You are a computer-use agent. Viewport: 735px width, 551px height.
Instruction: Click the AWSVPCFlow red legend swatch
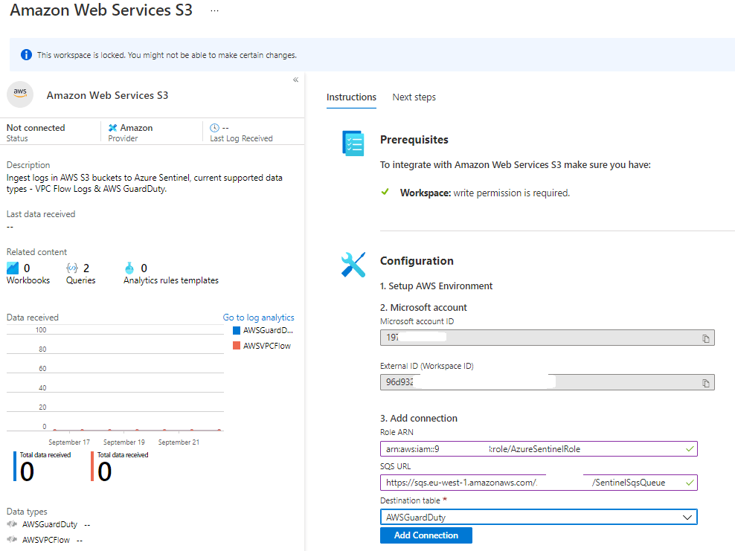[x=237, y=346]
